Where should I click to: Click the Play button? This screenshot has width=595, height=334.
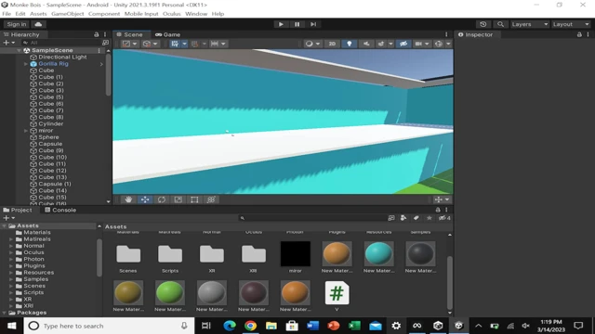tap(281, 24)
